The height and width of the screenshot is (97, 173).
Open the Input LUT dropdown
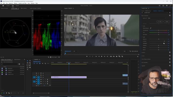tap(157, 18)
